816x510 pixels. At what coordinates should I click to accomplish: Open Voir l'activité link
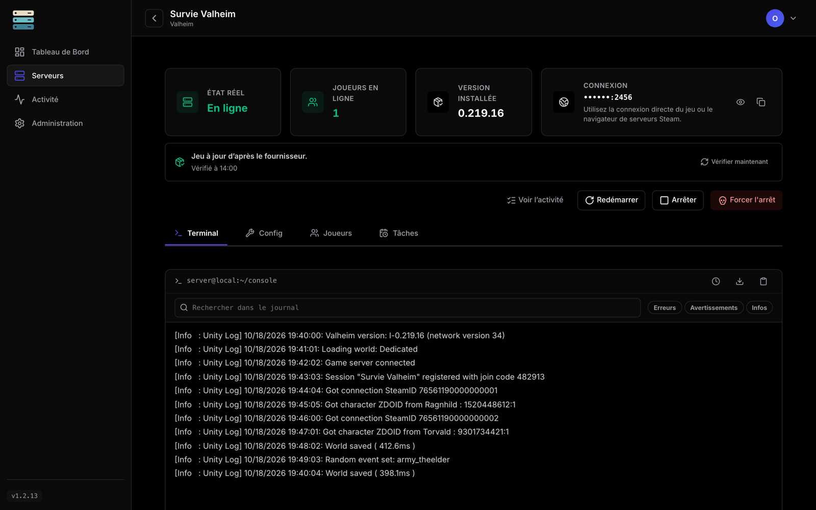(x=535, y=200)
